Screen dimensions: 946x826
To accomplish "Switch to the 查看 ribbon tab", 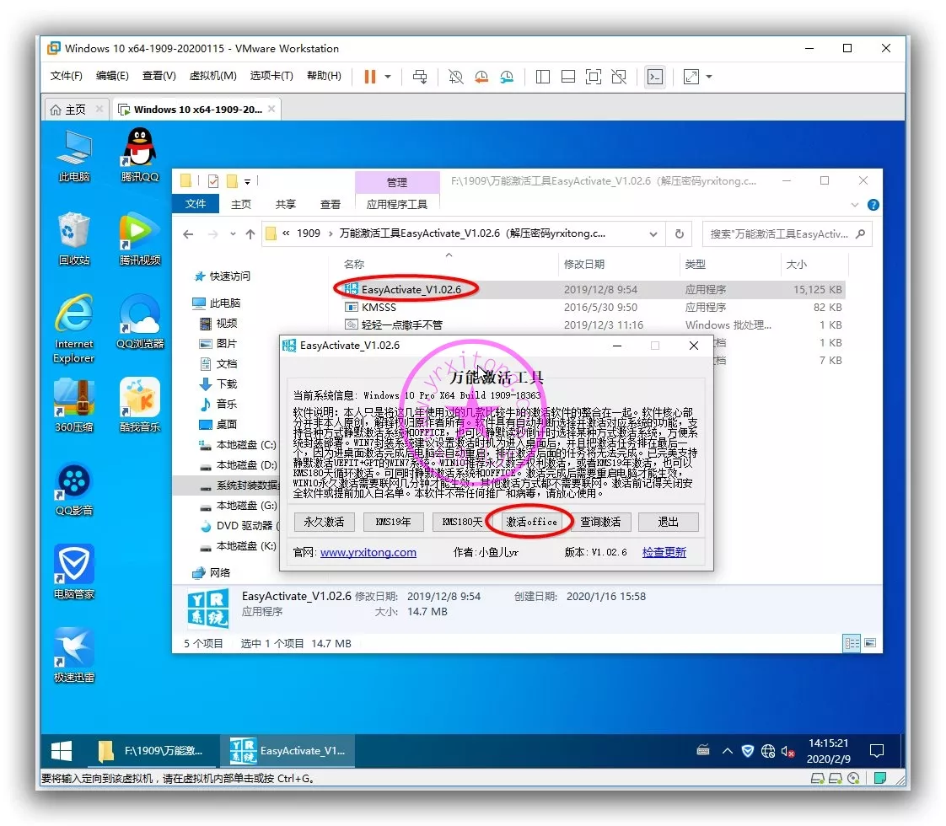I will [x=331, y=204].
